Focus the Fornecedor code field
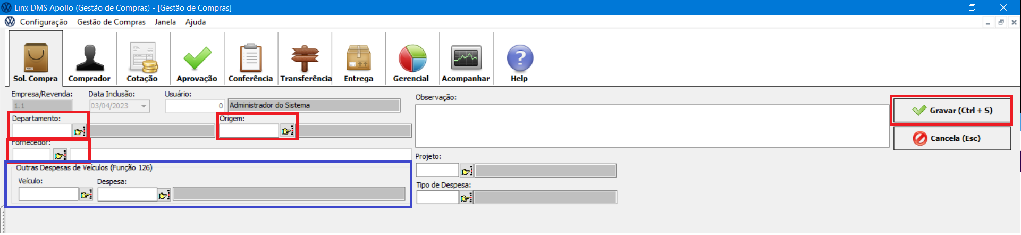This screenshot has width=1021, height=235. click(31, 155)
